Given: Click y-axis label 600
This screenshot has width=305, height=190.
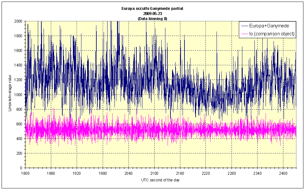Looking at the screenshot, I should point(19,124).
